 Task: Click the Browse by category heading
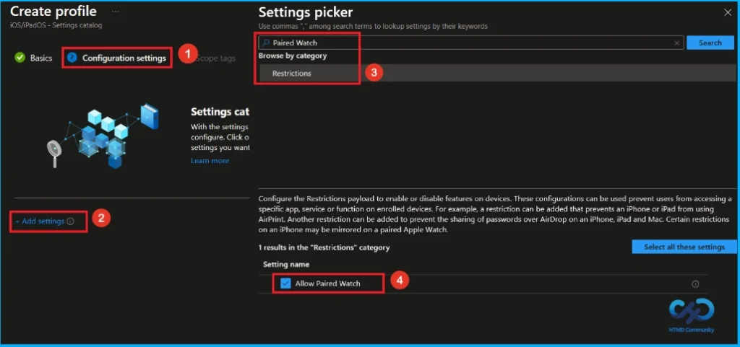tap(293, 56)
